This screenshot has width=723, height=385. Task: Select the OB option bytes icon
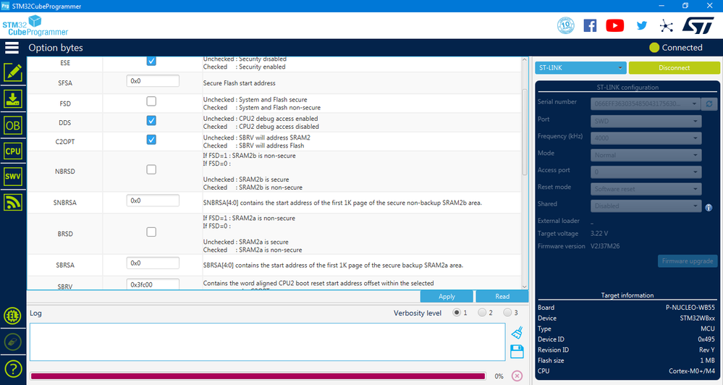pos(13,125)
